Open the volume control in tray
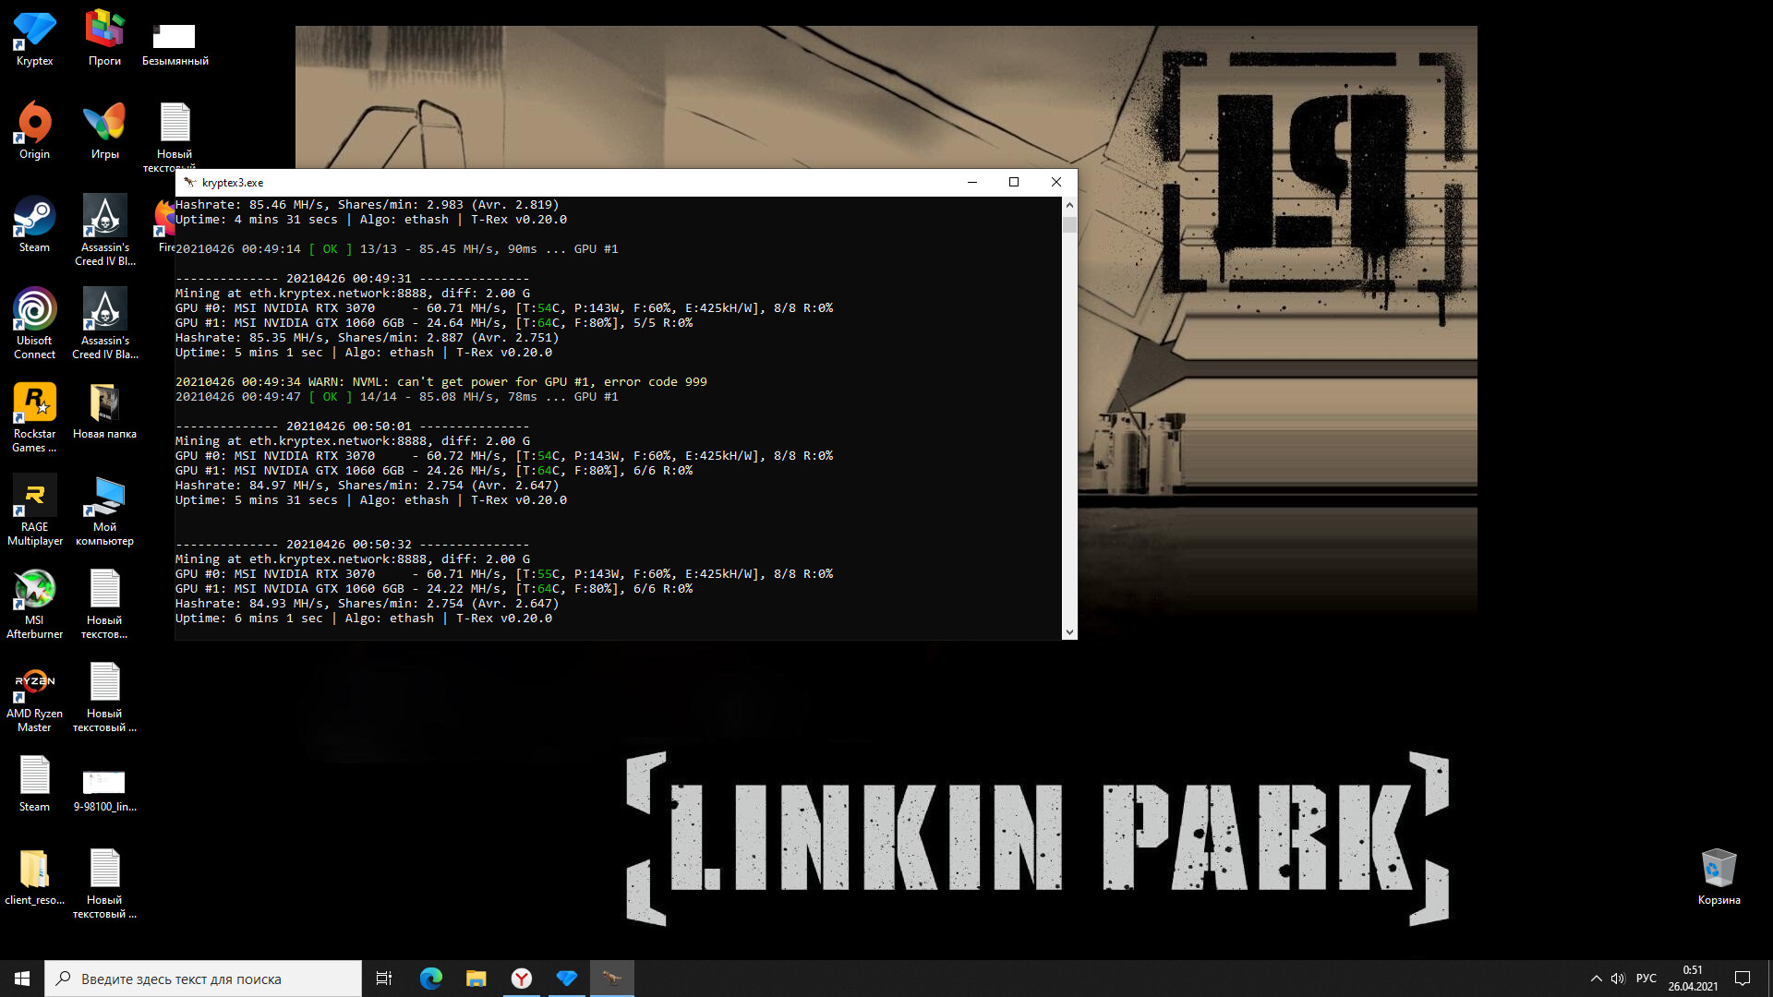The height and width of the screenshot is (997, 1773). [x=1618, y=979]
